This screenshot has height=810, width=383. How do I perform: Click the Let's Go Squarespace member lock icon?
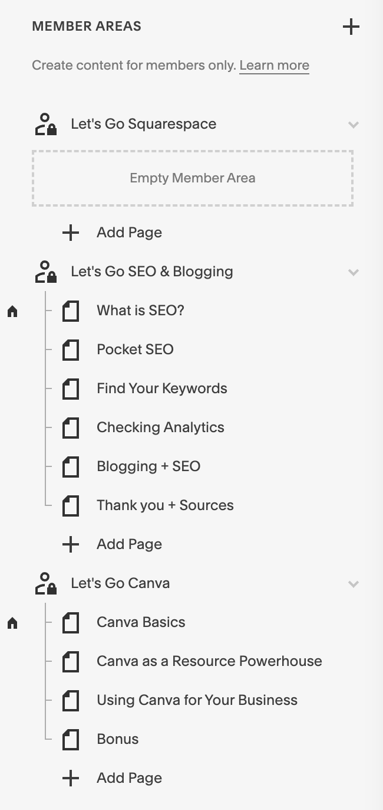(x=46, y=124)
